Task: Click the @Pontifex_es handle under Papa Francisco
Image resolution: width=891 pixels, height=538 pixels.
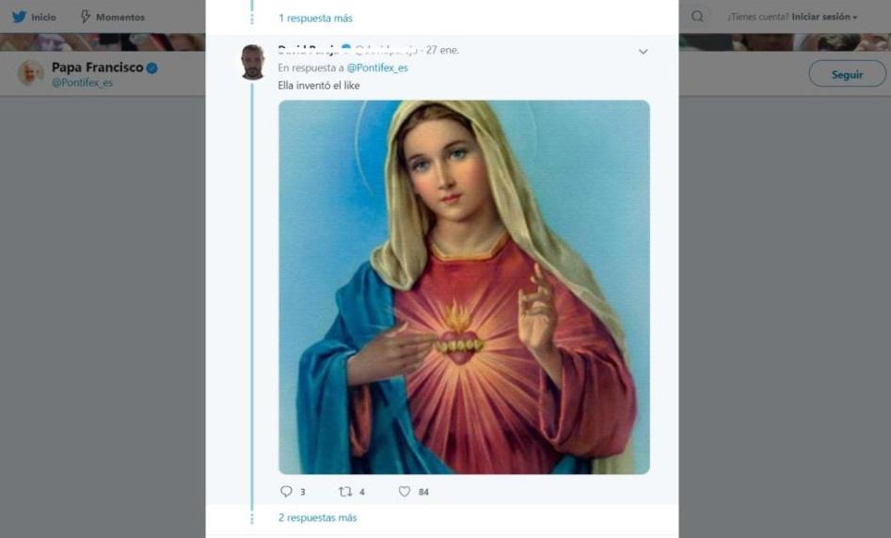Action: [x=82, y=83]
